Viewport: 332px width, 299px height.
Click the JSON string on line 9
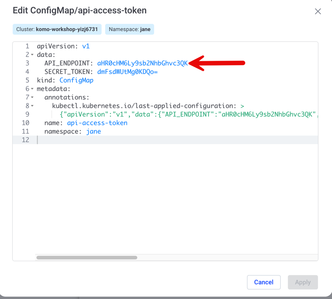[189, 114]
